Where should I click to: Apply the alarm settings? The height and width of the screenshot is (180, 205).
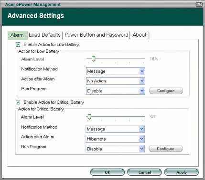coord(182,172)
